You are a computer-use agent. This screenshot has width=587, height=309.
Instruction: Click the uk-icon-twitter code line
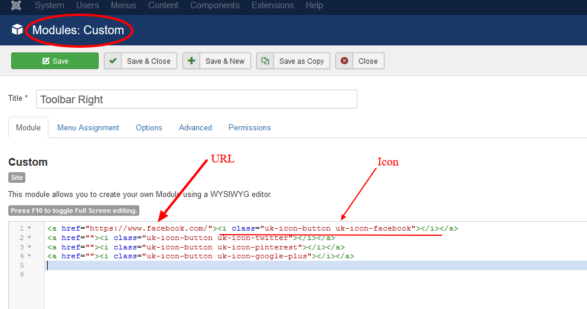click(191, 238)
